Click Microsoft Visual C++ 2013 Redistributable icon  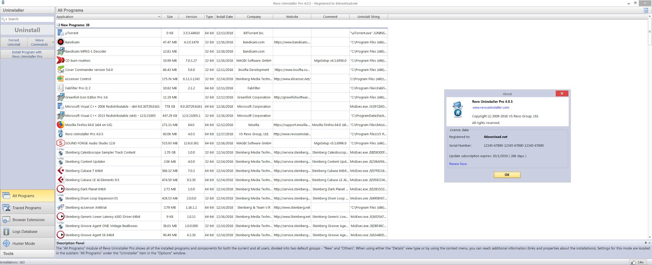[60, 115]
